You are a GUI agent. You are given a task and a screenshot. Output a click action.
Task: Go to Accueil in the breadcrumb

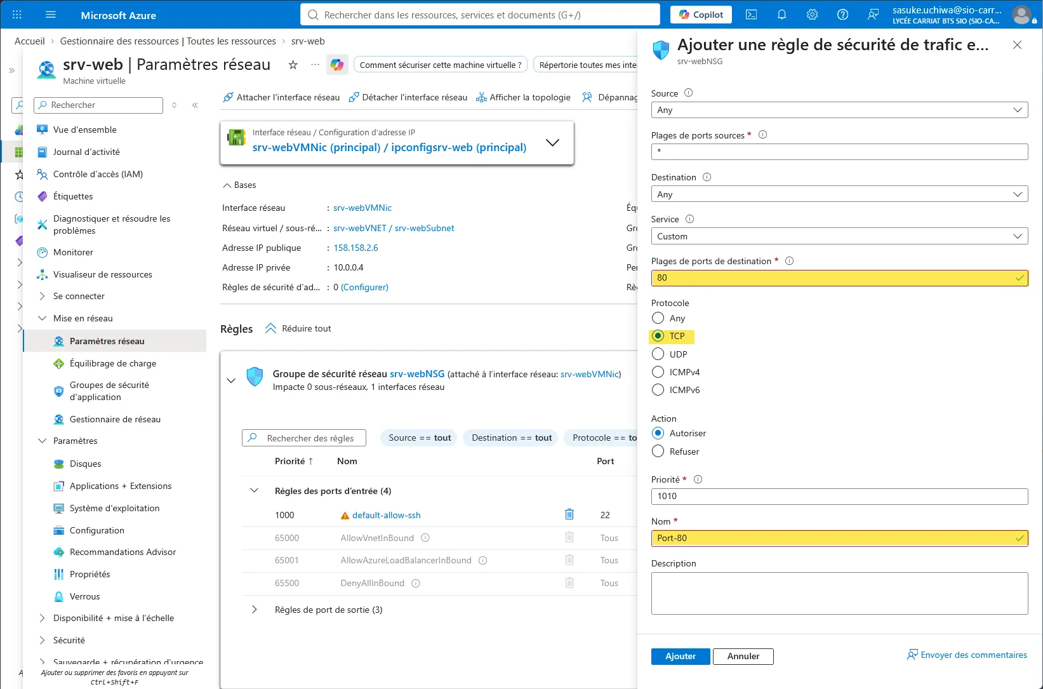pyautogui.click(x=30, y=41)
